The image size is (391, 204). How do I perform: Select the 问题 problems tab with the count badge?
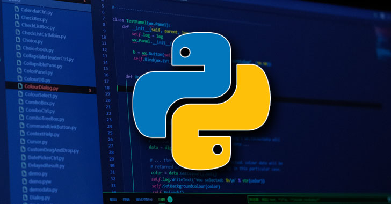(165, 200)
